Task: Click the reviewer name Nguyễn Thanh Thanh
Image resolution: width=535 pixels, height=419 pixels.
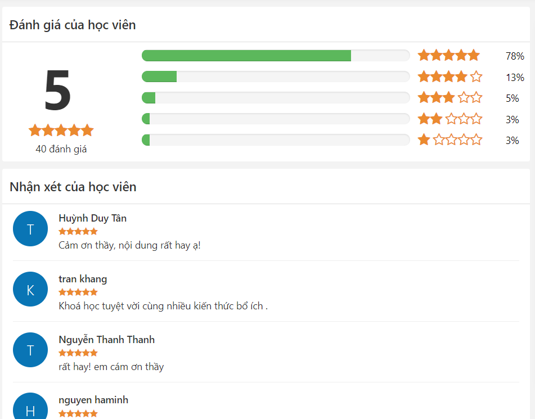Action: [106, 340]
